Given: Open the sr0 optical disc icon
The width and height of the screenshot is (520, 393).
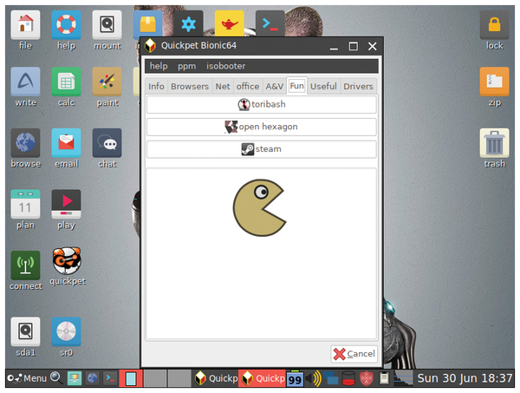Looking at the screenshot, I should [x=66, y=331].
